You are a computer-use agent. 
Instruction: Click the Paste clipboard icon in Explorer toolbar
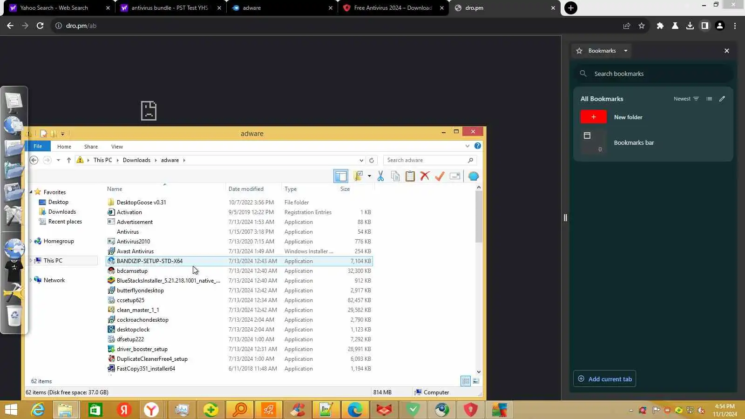[410, 176]
